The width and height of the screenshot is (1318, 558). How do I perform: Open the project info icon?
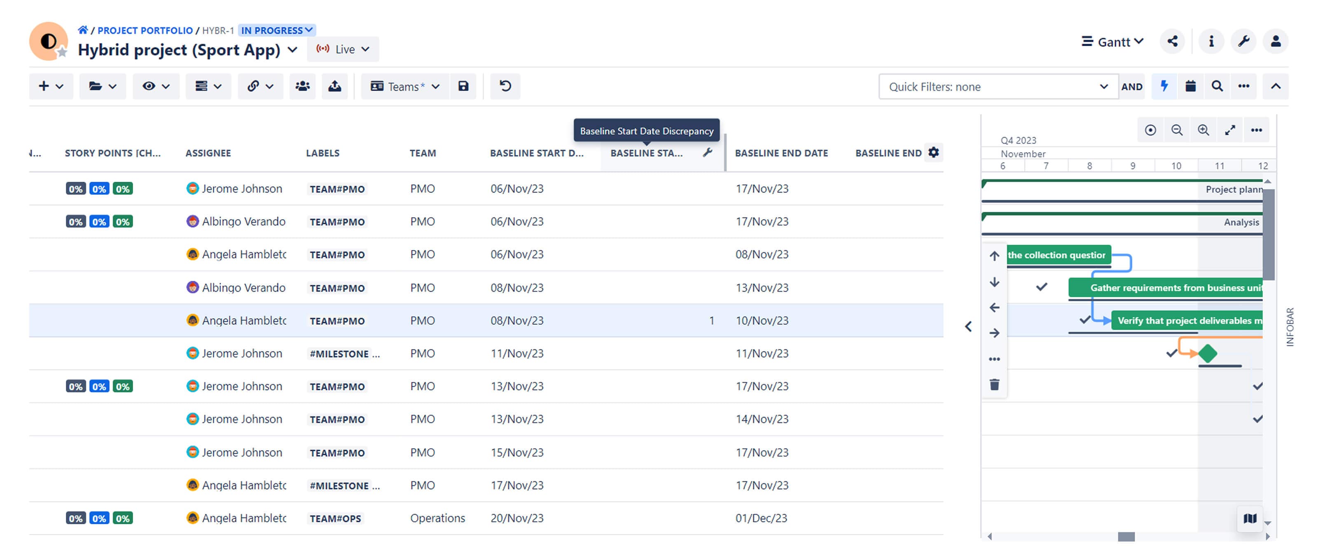(1211, 42)
